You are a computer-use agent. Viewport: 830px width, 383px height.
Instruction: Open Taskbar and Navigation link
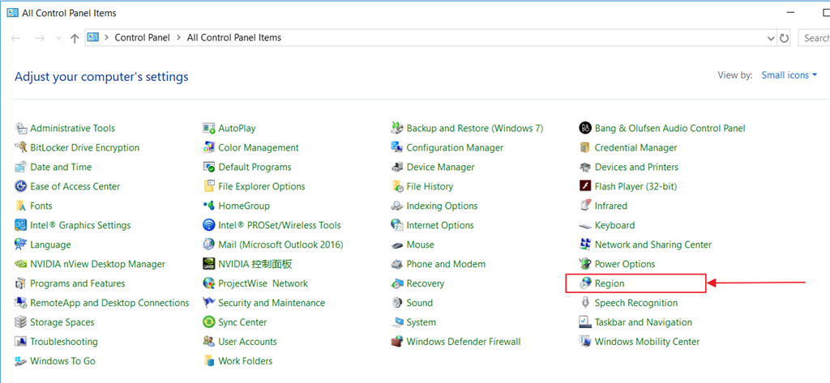pos(643,322)
